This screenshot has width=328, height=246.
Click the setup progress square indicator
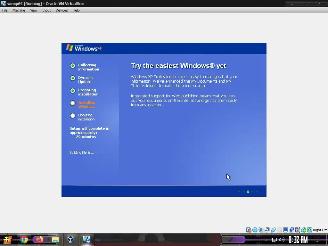(x=248, y=192)
